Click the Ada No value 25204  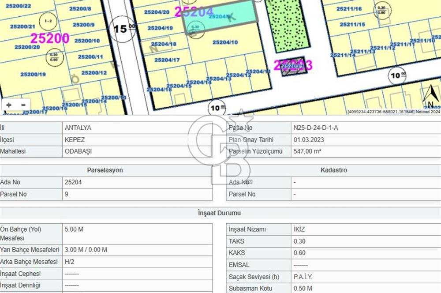coord(73,182)
